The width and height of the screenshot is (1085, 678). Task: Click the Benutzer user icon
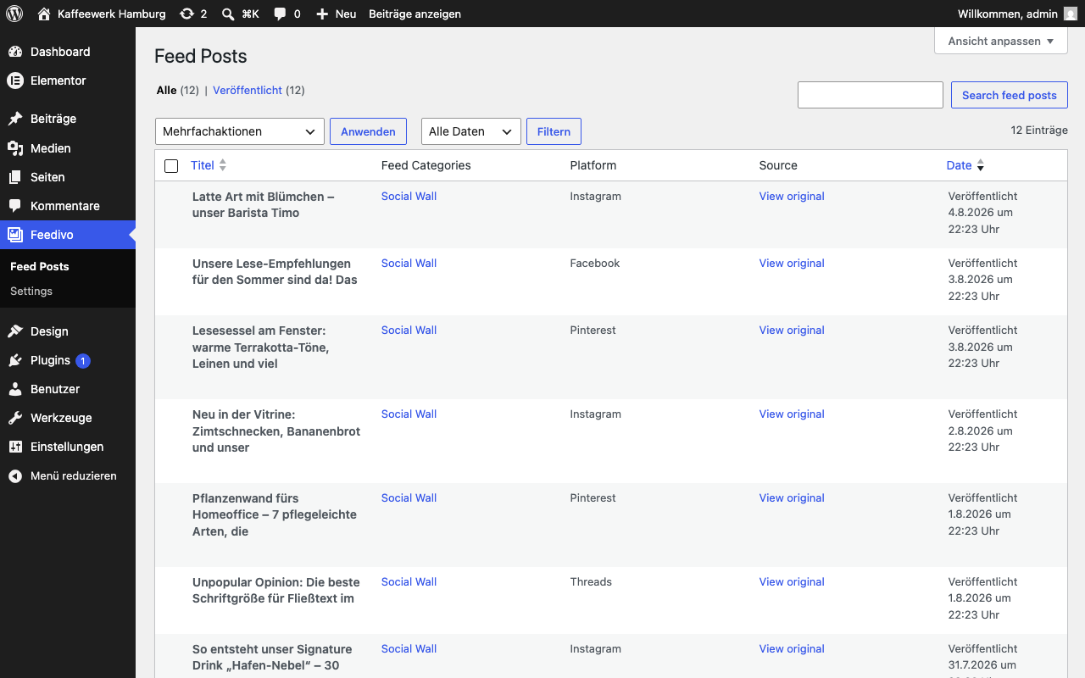[15, 389]
